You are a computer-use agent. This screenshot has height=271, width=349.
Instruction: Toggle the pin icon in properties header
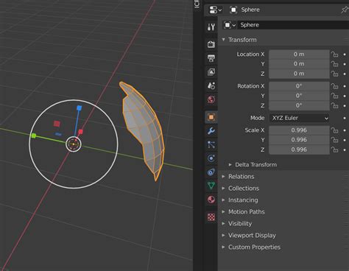(x=345, y=10)
